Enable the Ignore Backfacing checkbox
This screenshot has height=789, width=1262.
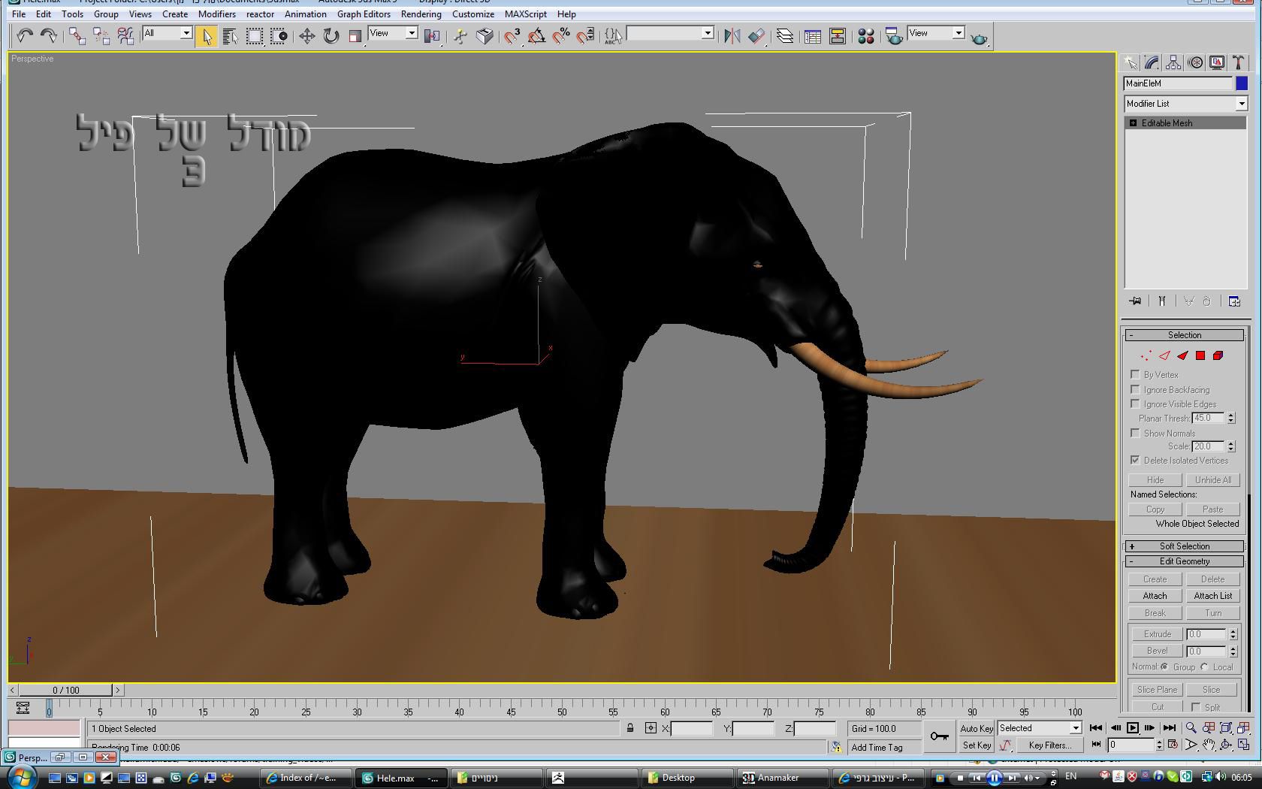[1135, 389]
